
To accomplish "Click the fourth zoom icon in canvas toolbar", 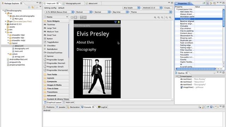I will [x=167, y=17].
